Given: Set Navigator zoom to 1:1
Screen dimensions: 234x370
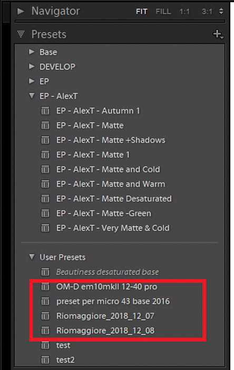Looking at the screenshot, I should tap(184, 11).
